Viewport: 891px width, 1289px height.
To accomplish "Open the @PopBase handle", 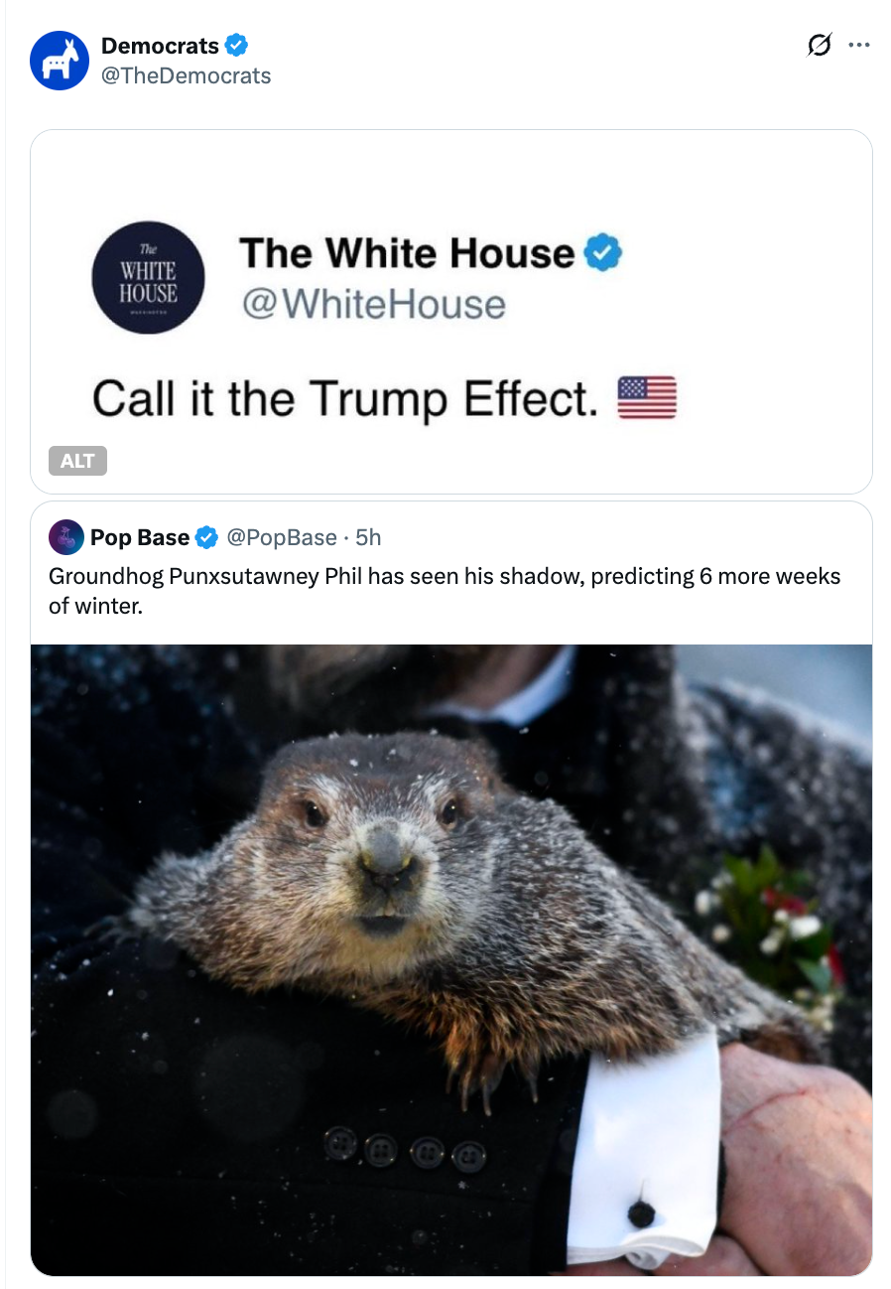I will 282,537.
